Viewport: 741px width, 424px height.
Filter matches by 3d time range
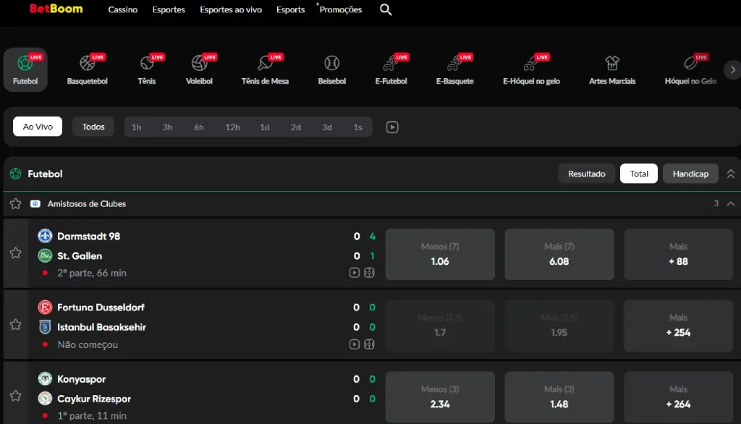327,127
